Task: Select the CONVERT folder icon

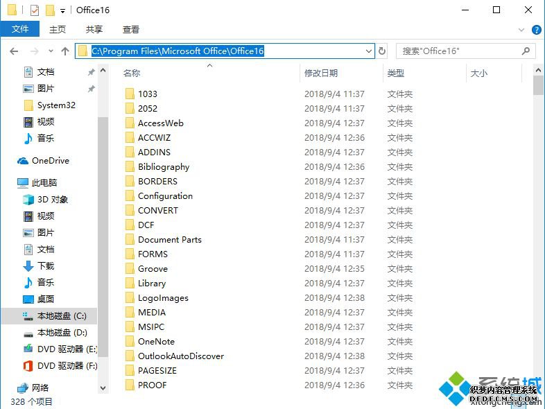Action: 130,211
